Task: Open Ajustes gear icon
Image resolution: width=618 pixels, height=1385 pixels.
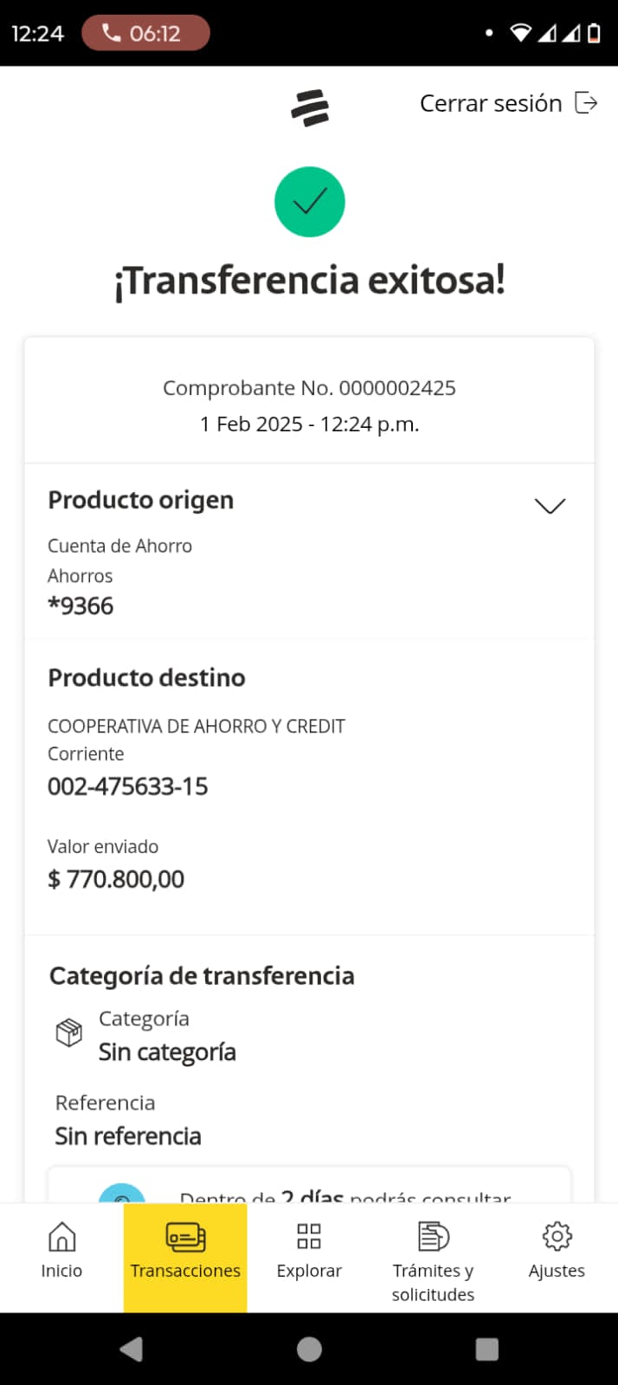Action: point(557,1237)
